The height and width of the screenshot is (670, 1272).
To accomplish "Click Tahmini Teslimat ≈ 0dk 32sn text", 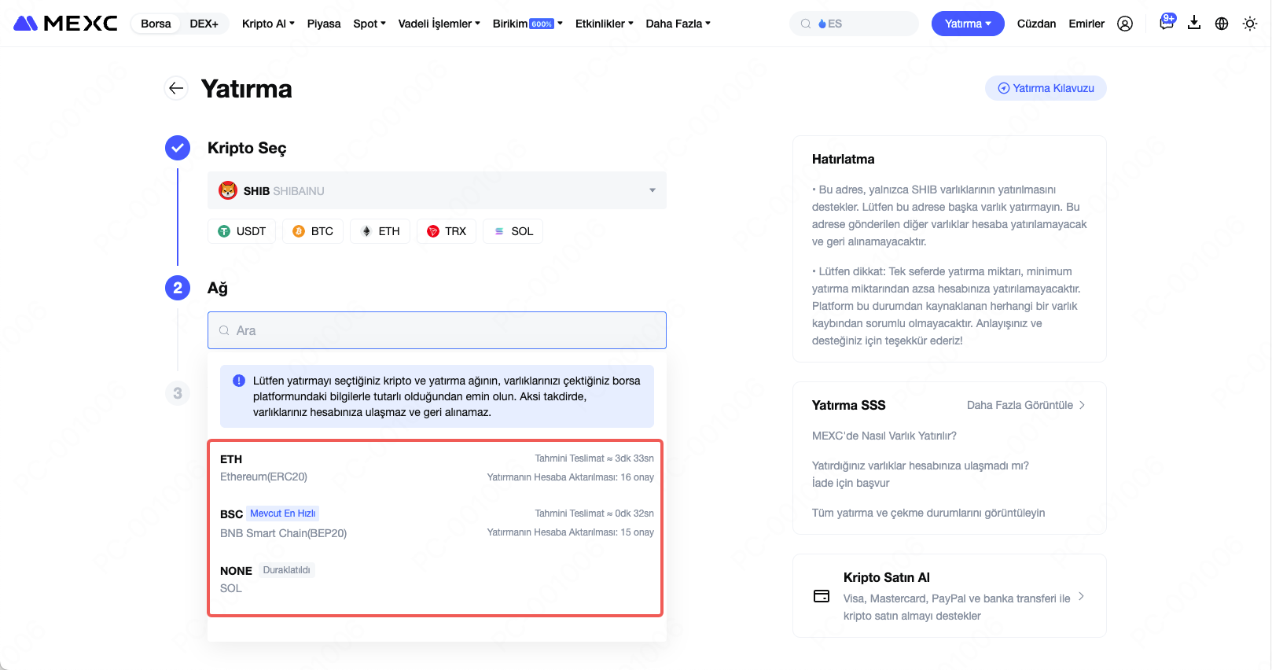I will click(x=594, y=514).
